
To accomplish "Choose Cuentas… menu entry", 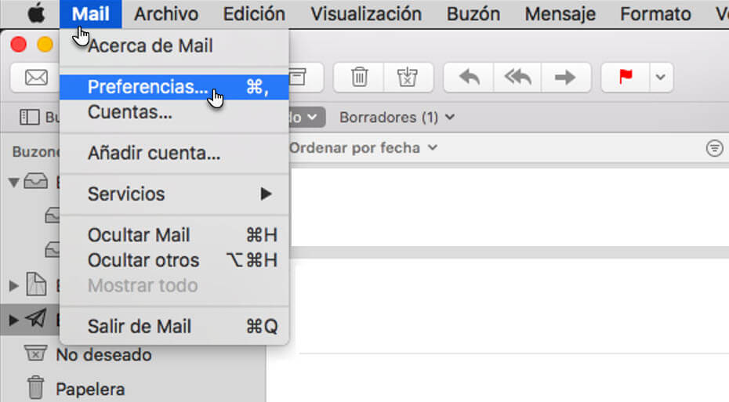I will point(174,112).
